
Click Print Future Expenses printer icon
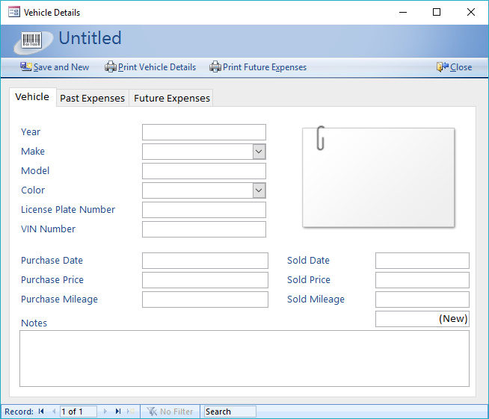(215, 67)
